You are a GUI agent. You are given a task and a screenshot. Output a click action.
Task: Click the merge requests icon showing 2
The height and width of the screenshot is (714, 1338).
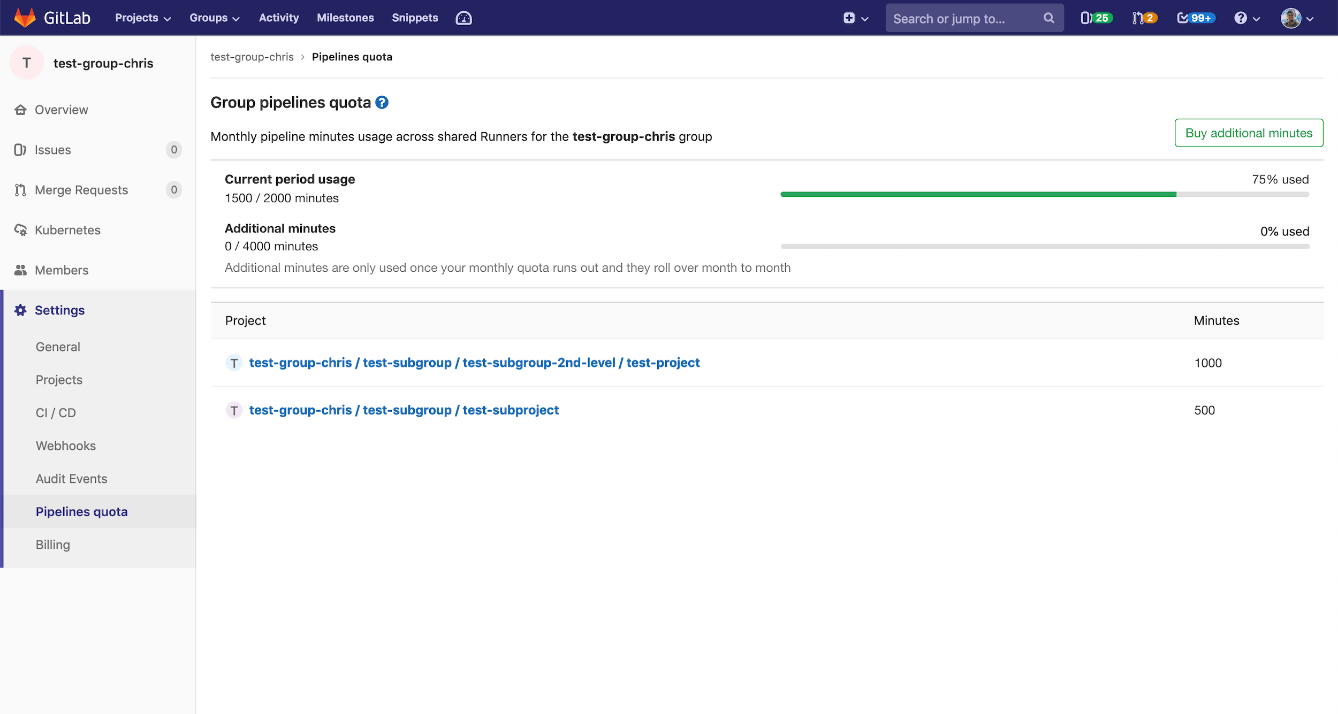point(1144,18)
